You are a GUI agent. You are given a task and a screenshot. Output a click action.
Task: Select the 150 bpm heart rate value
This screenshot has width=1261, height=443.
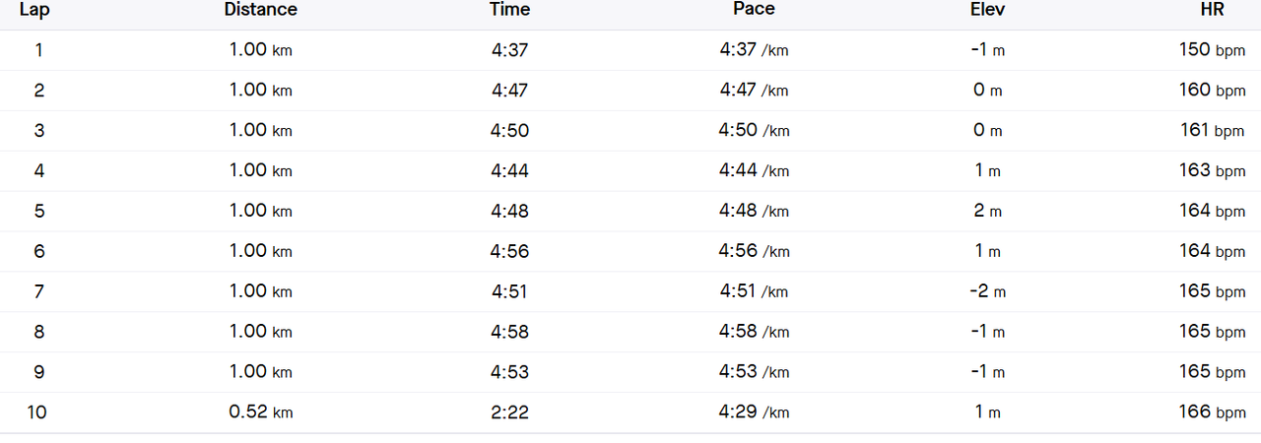click(1212, 50)
